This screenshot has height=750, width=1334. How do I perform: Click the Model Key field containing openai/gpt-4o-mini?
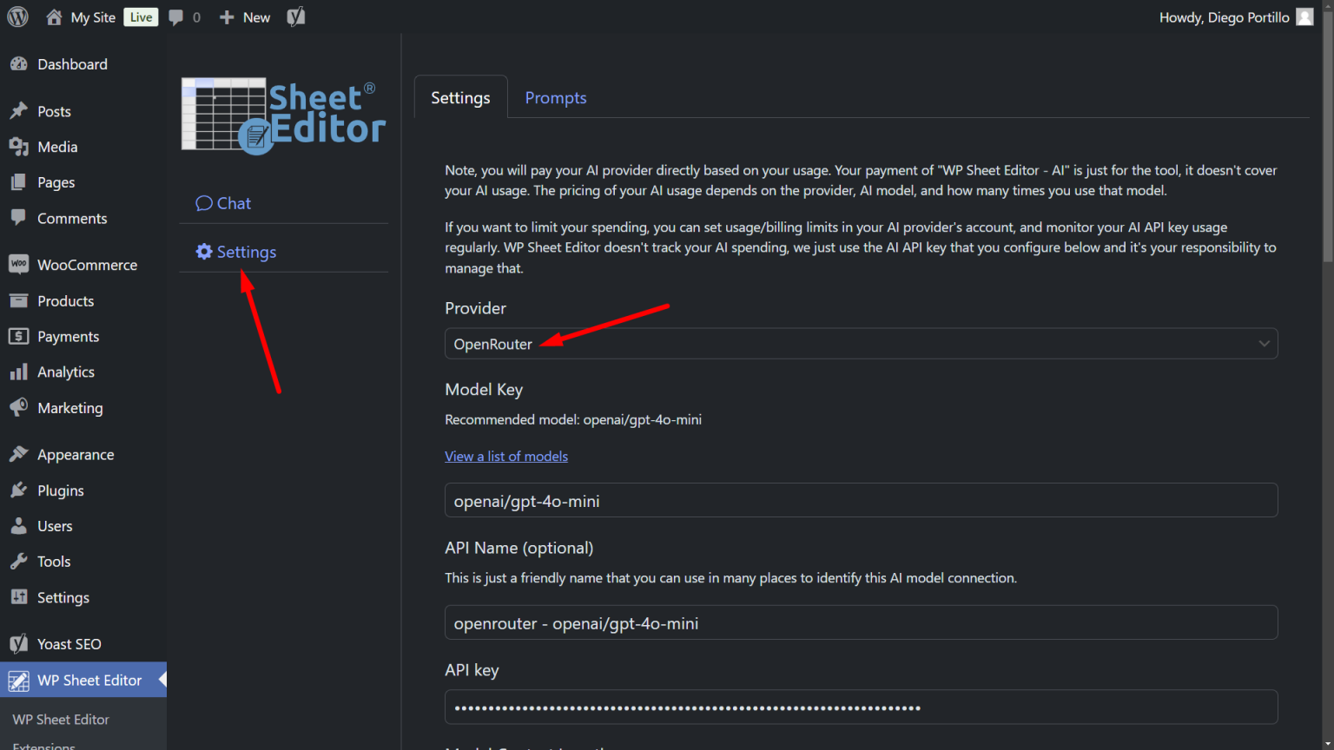pyautogui.click(x=861, y=500)
